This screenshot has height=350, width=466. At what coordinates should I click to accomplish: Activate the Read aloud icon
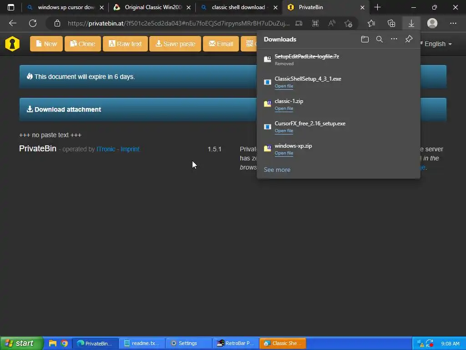(332, 23)
